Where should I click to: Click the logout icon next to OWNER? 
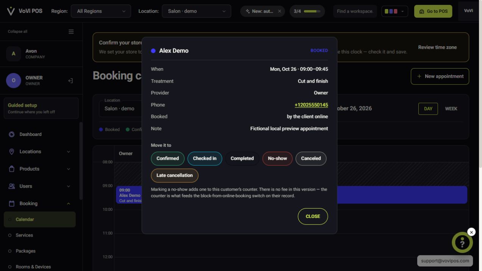tap(70, 81)
